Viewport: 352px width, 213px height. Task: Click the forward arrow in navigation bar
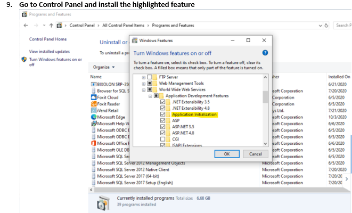tap(36, 26)
